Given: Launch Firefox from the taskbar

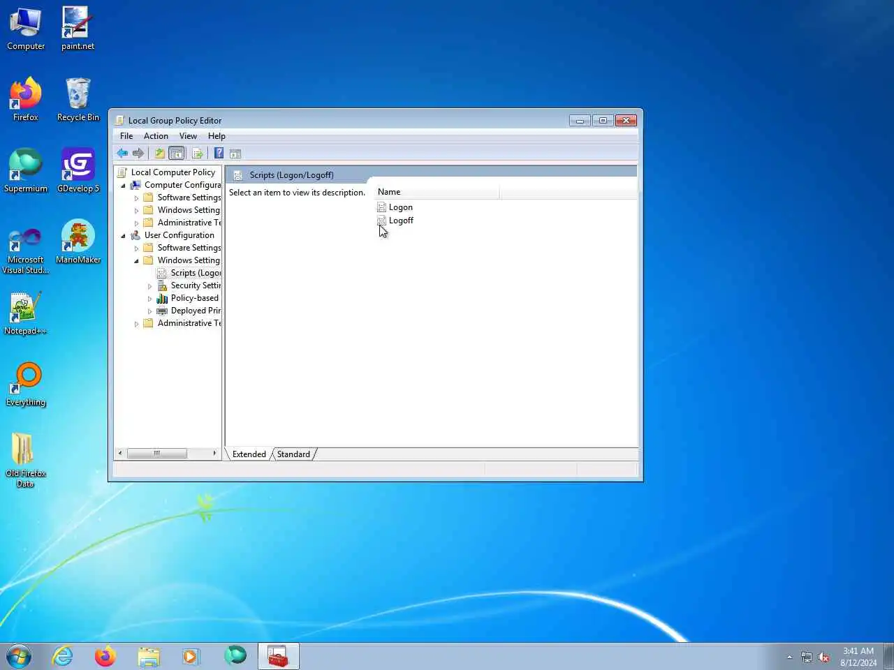Looking at the screenshot, I should tap(105, 656).
